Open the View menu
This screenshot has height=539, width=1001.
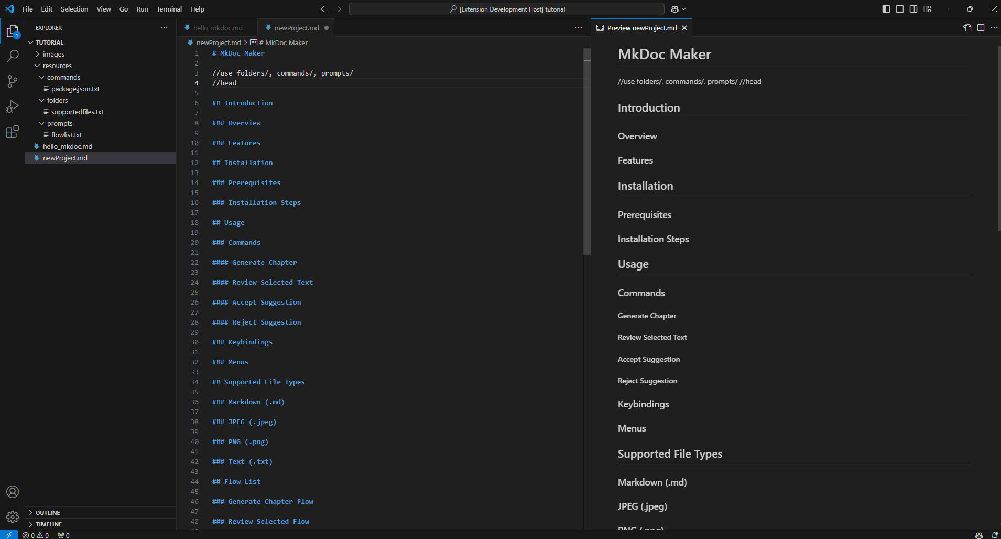[x=104, y=9]
